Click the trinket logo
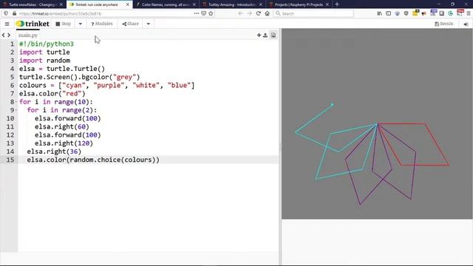Viewport: 473px width, 266px height. [x=33, y=24]
